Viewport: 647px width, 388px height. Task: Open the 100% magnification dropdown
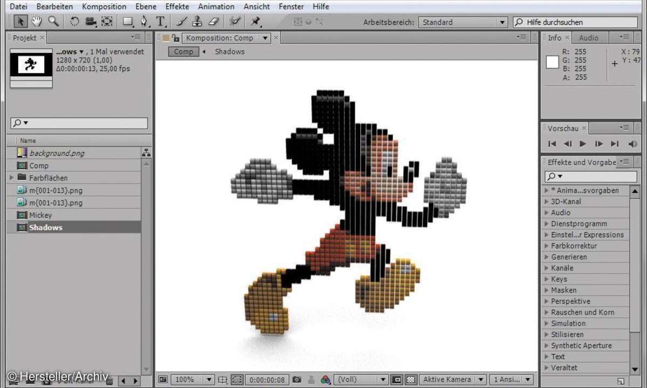pyautogui.click(x=193, y=379)
